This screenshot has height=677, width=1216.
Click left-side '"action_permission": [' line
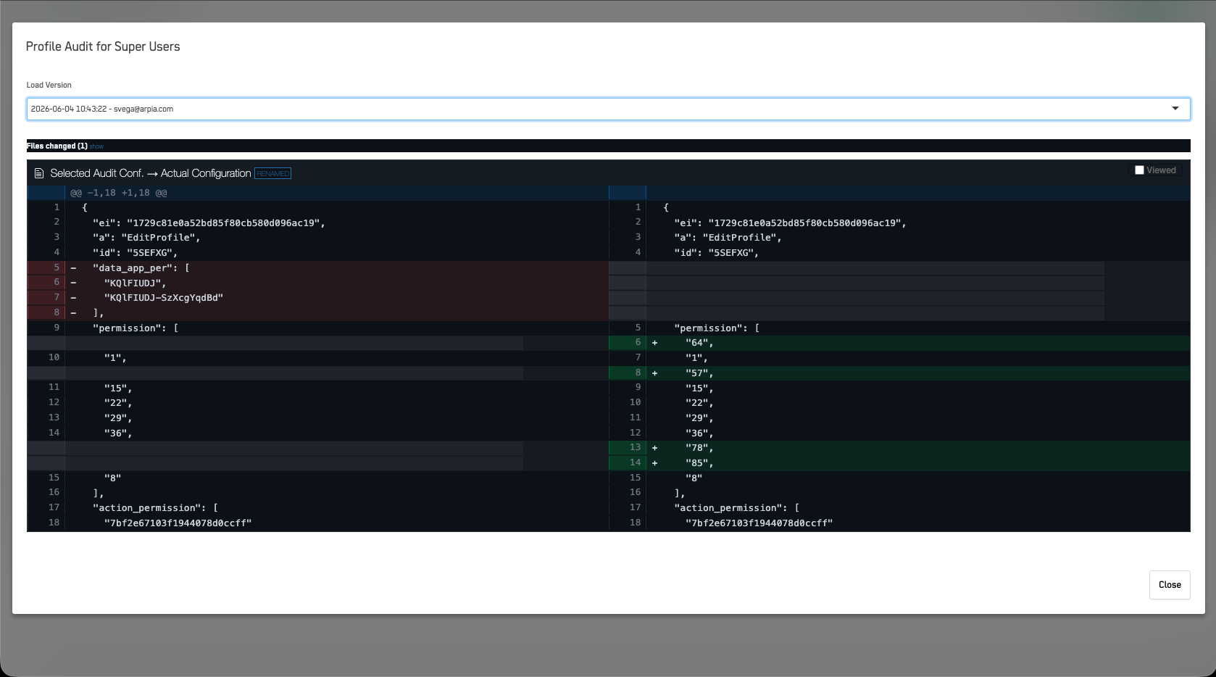pyautogui.click(x=155, y=508)
